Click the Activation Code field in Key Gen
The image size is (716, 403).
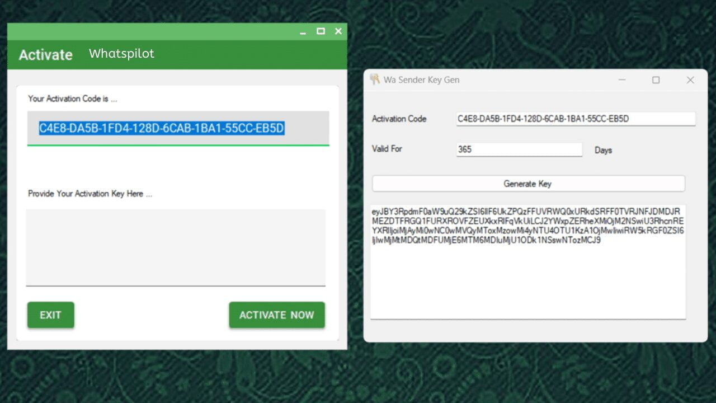click(575, 119)
